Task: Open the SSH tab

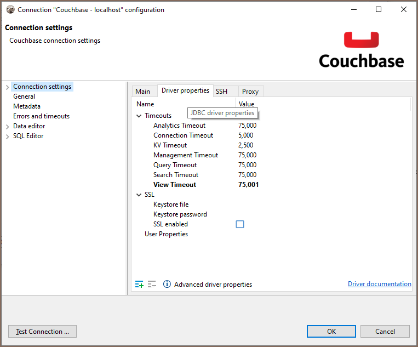Action: (x=221, y=92)
